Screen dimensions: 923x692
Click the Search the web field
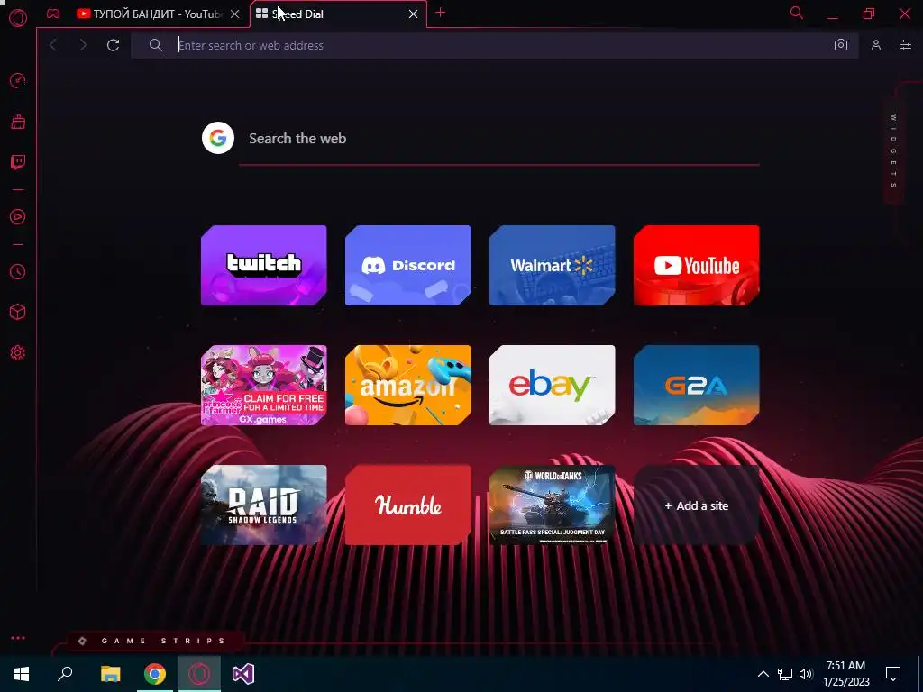(x=499, y=139)
